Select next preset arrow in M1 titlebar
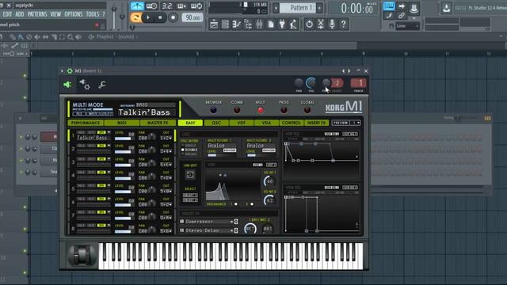The width and height of the screenshot is (507, 285). (349, 71)
